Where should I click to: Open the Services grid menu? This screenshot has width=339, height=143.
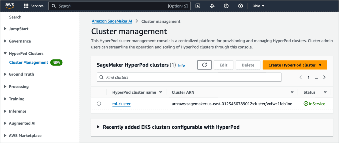tap(33, 6)
